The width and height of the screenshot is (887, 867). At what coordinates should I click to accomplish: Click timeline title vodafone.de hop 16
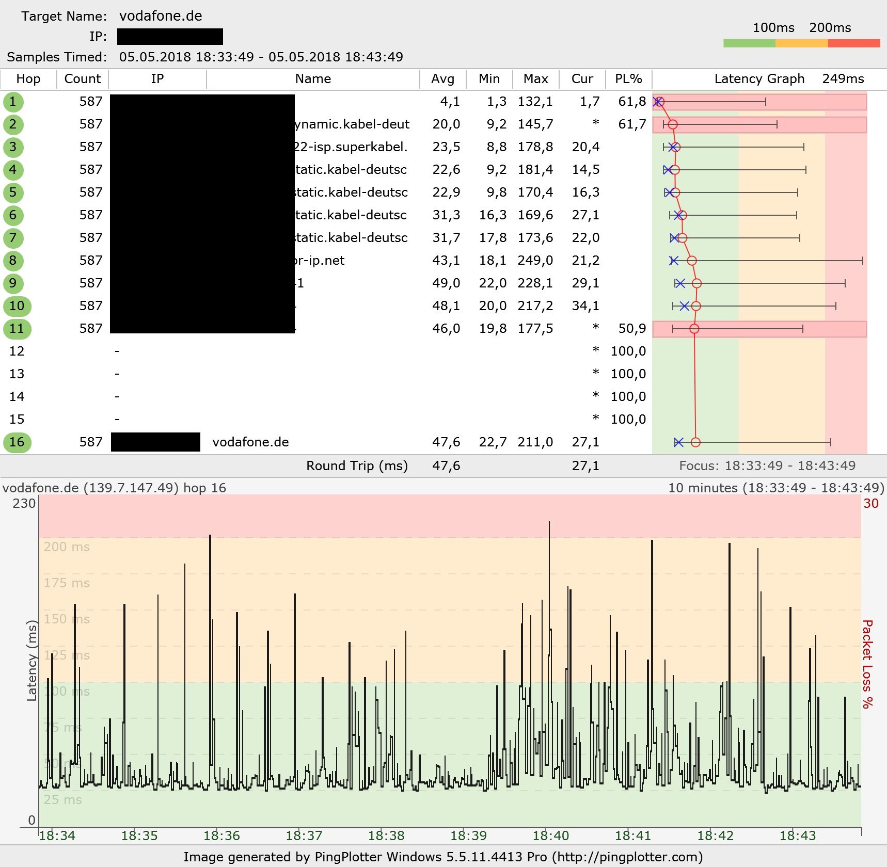tap(114, 488)
